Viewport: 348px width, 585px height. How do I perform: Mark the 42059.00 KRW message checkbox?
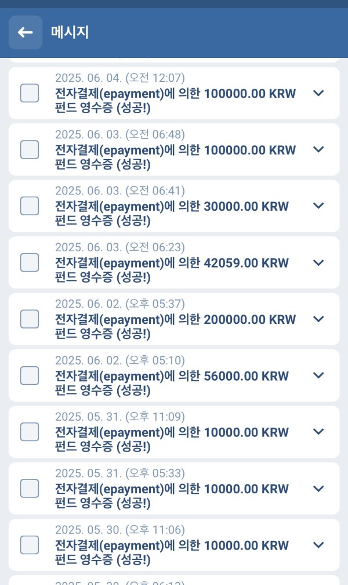coord(30,262)
